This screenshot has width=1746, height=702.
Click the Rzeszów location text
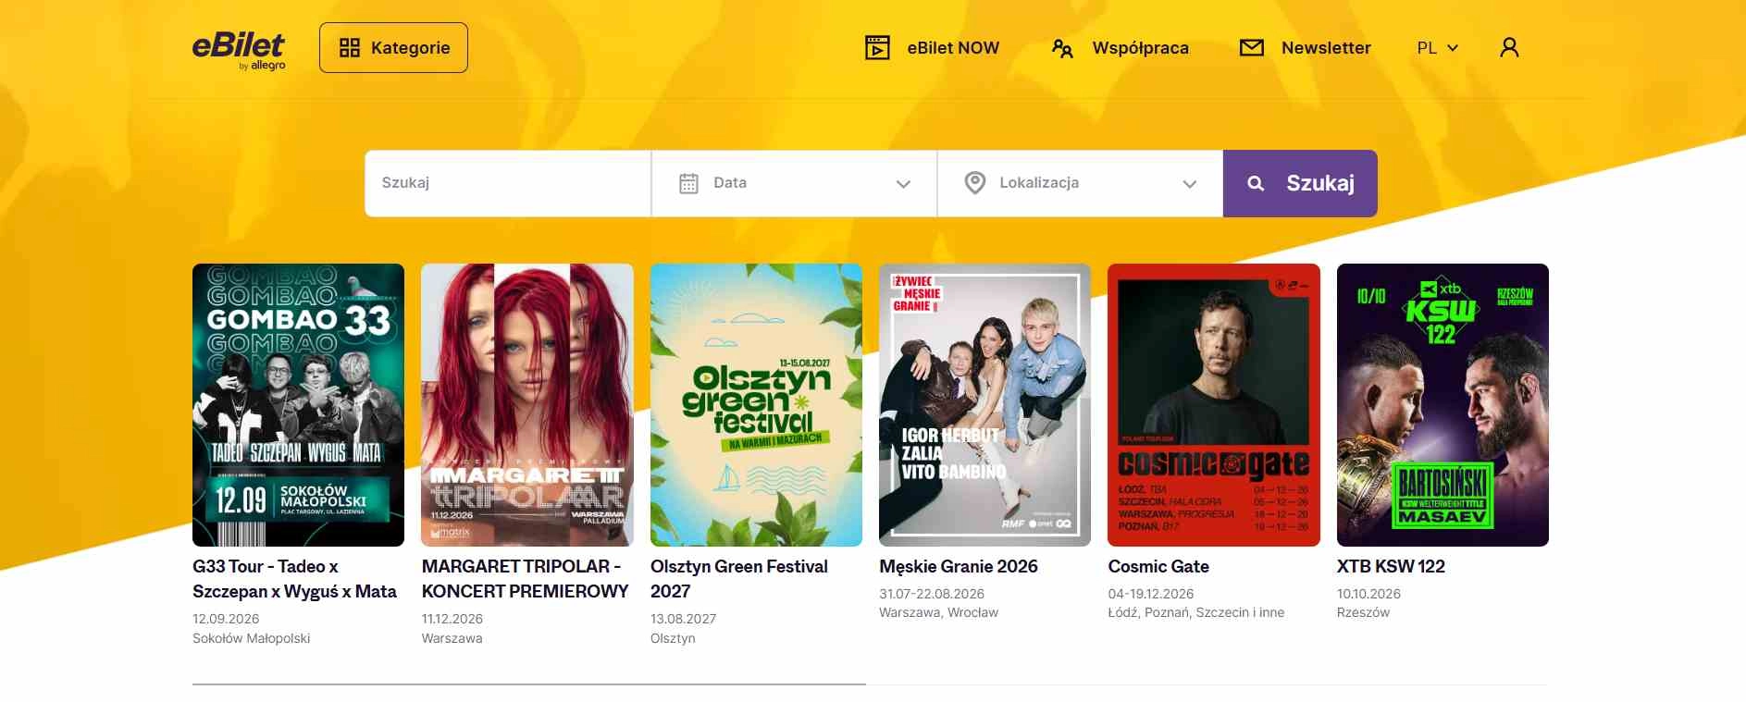pos(1364,612)
